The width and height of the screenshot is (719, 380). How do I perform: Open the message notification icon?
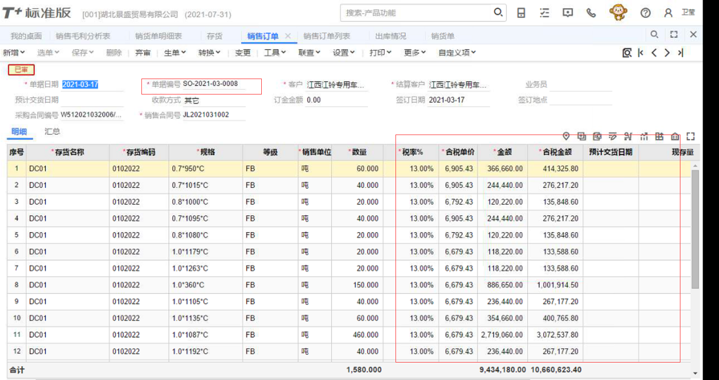(568, 13)
